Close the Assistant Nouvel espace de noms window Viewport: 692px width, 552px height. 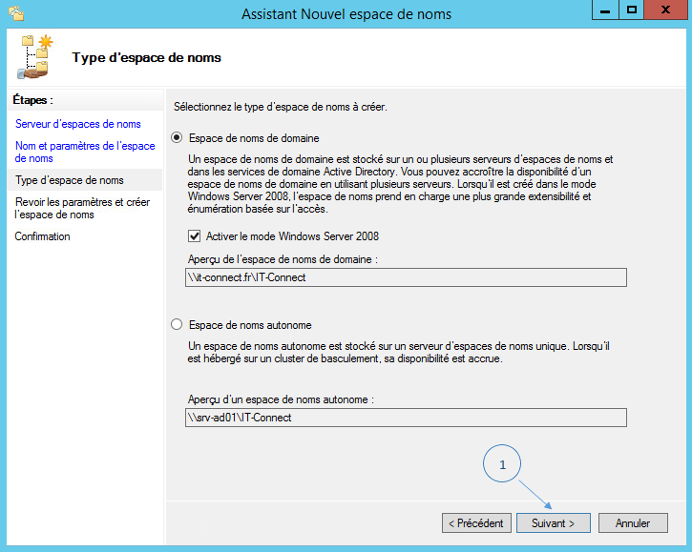coord(665,10)
